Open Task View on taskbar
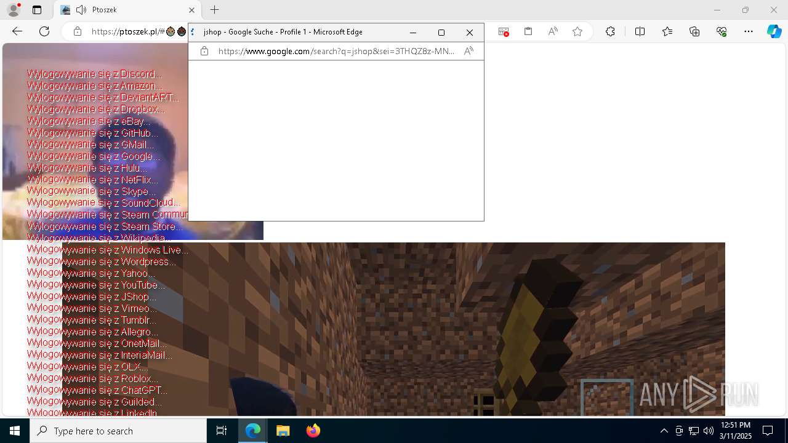The height and width of the screenshot is (443, 788). pos(222,431)
